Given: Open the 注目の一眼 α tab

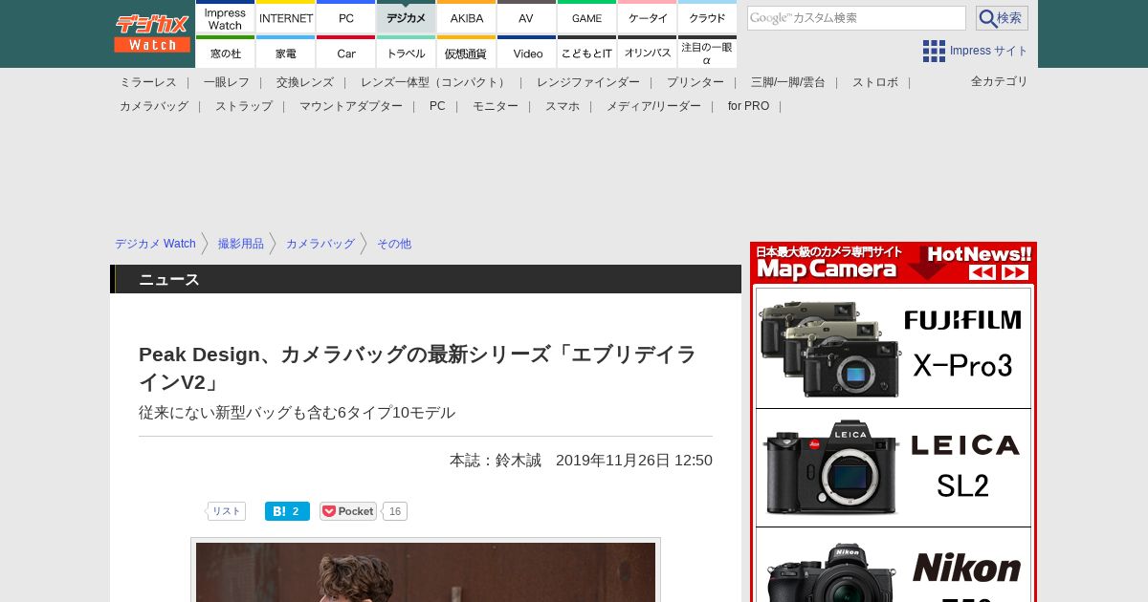Looking at the screenshot, I should 707,53.
